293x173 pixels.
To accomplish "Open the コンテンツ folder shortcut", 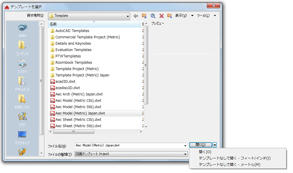I will coord(22,48).
